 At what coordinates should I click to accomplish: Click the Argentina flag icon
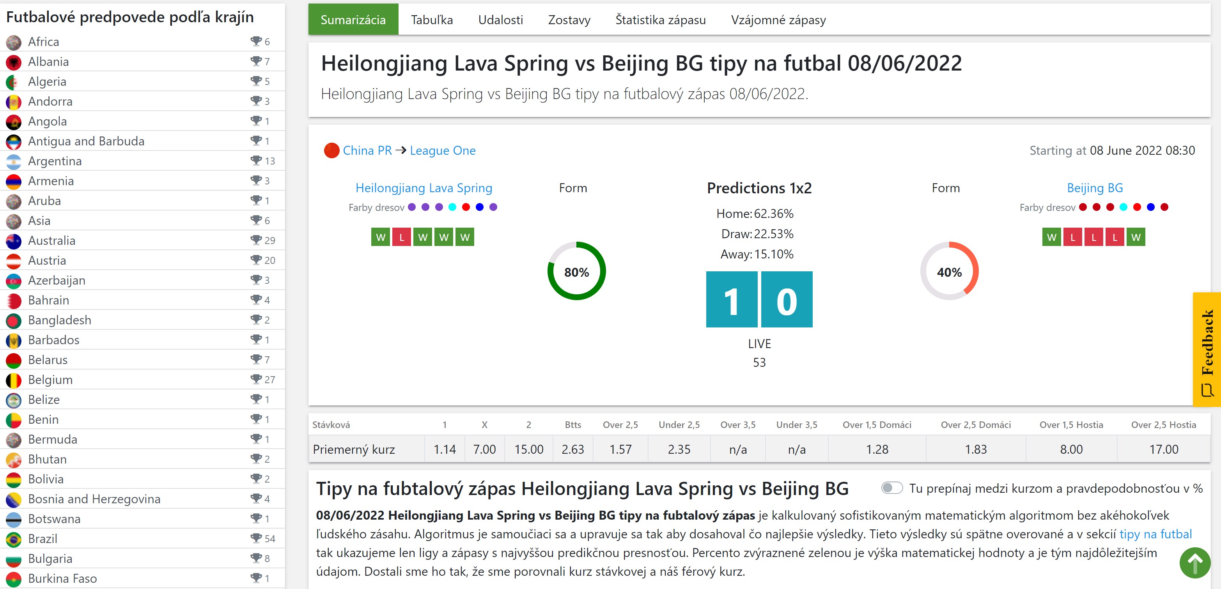13,162
